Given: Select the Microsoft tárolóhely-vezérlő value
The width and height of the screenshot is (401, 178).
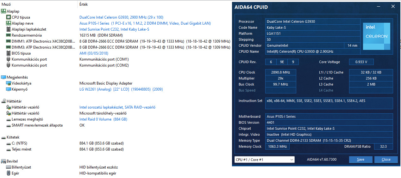Looking at the screenshot, I should pos(103,113).
